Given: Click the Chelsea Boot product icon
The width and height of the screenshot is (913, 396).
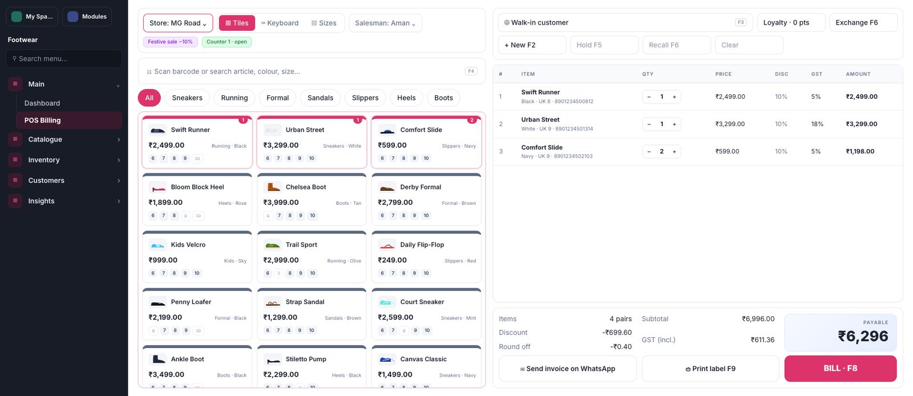Looking at the screenshot, I should coord(273,187).
